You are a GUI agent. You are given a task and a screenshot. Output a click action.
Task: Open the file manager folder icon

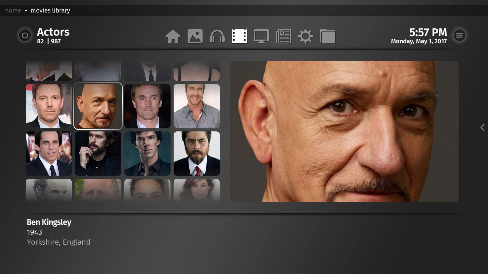click(x=328, y=36)
